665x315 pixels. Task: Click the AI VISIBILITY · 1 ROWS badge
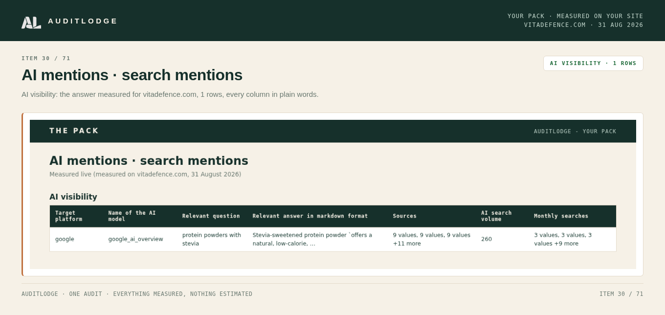(x=593, y=63)
